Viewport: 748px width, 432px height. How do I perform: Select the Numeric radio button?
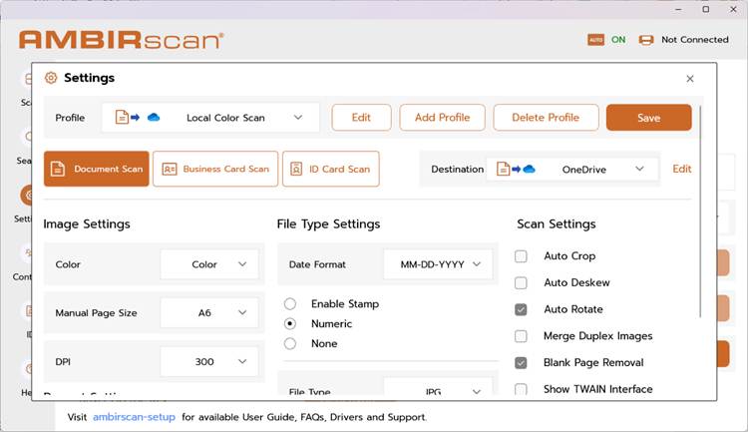290,324
